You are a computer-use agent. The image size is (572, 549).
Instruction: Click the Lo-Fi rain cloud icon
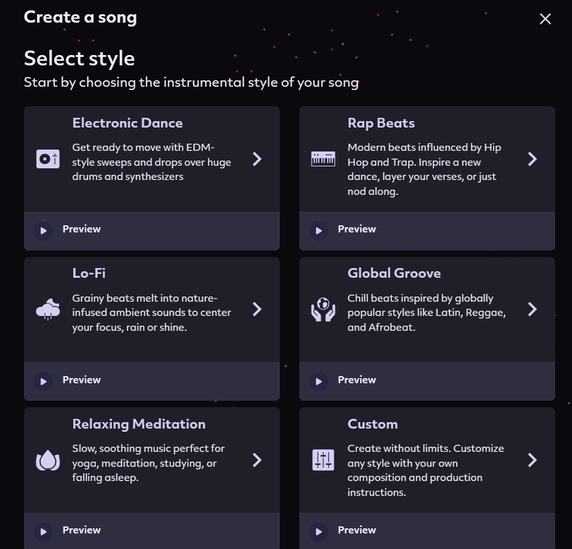coord(48,309)
